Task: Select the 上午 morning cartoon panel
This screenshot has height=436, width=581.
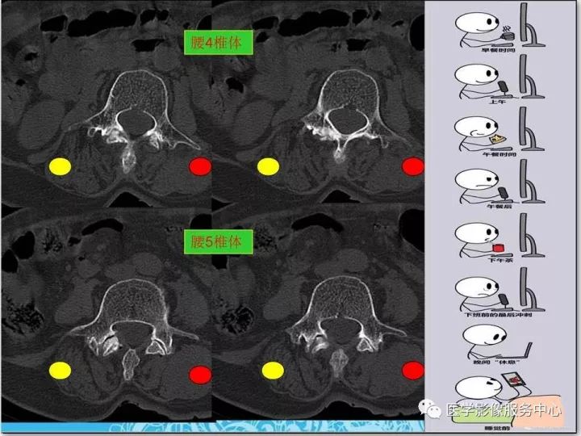Action: [499, 79]
